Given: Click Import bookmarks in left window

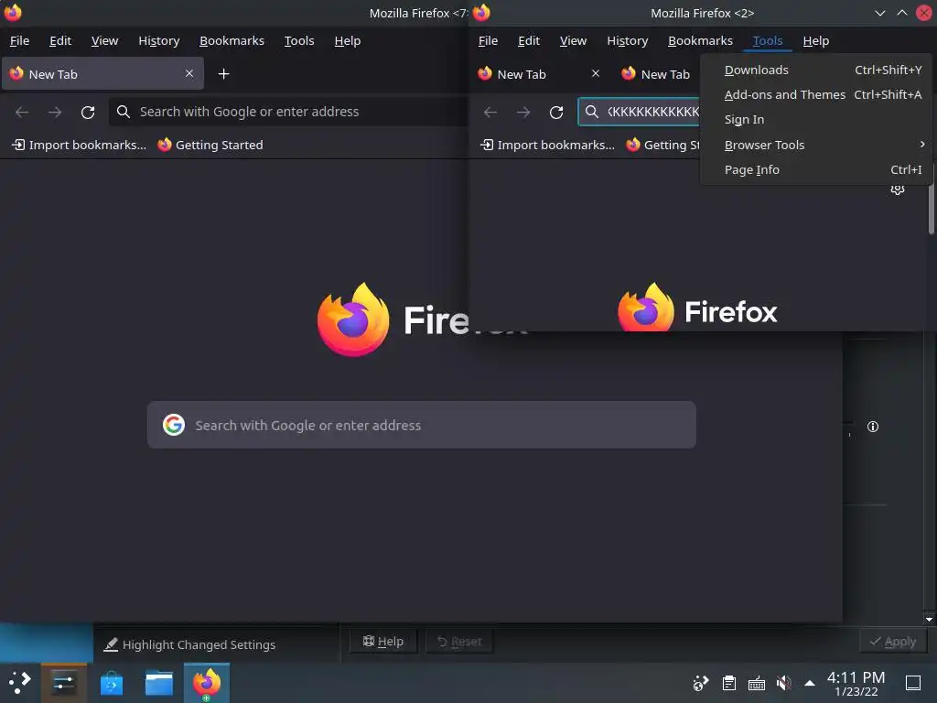Looking at the screenshot, I should 79,145.
